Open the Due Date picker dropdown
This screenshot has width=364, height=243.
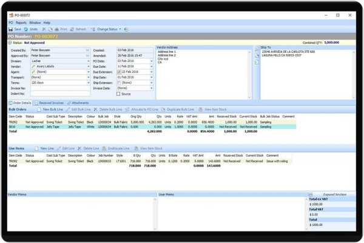(x=151, y=66)
